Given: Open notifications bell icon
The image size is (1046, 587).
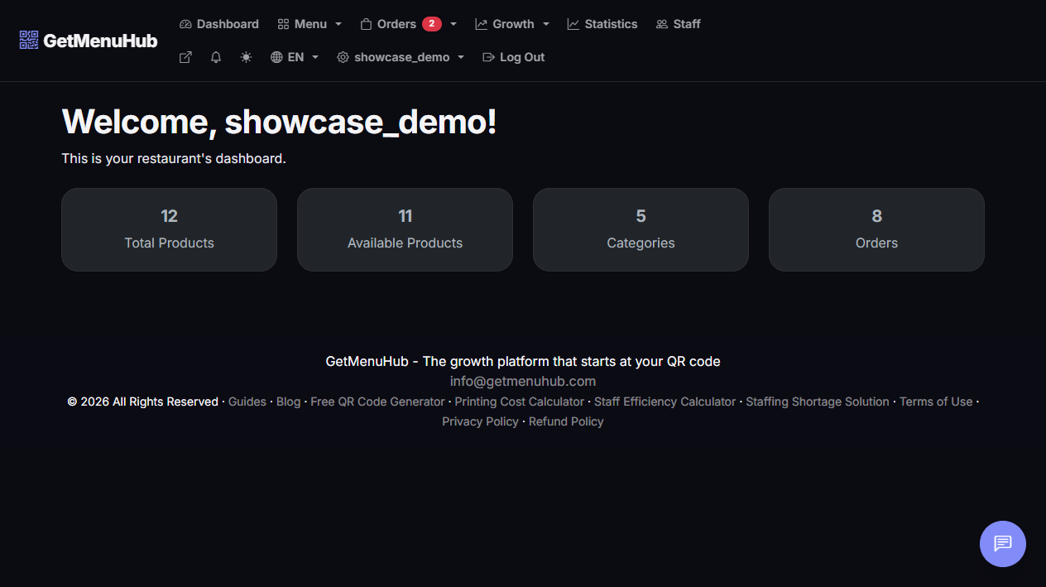Looking at the screenshot, I should (x=216, y=57).
